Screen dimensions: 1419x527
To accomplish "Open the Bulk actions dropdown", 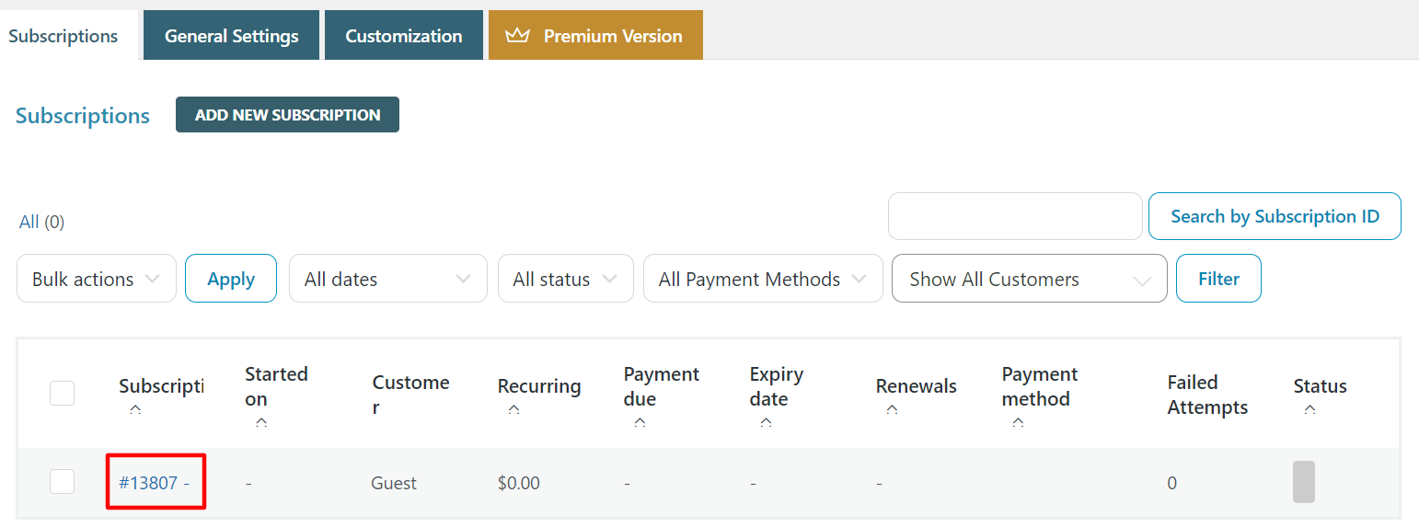I will (97, 279).
